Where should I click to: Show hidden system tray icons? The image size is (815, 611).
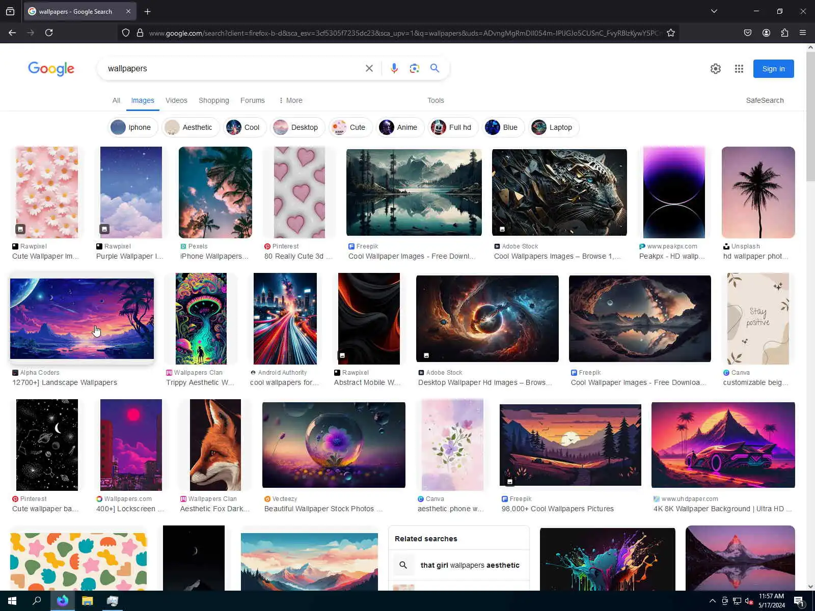pyautogui.click(x=712, y=601)
